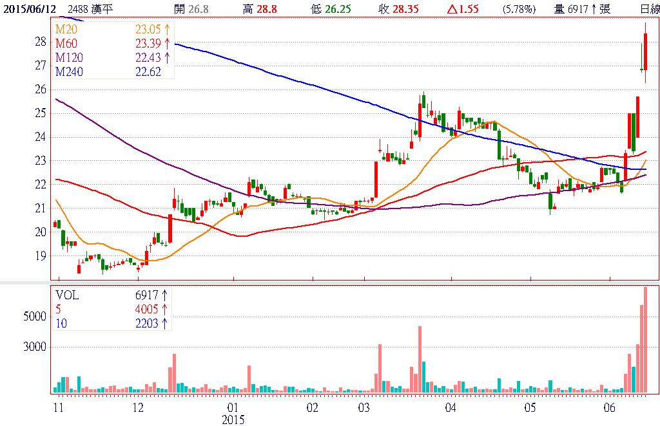
Task: Click the M60 moving average legend
Action: [x=112, y=43]
